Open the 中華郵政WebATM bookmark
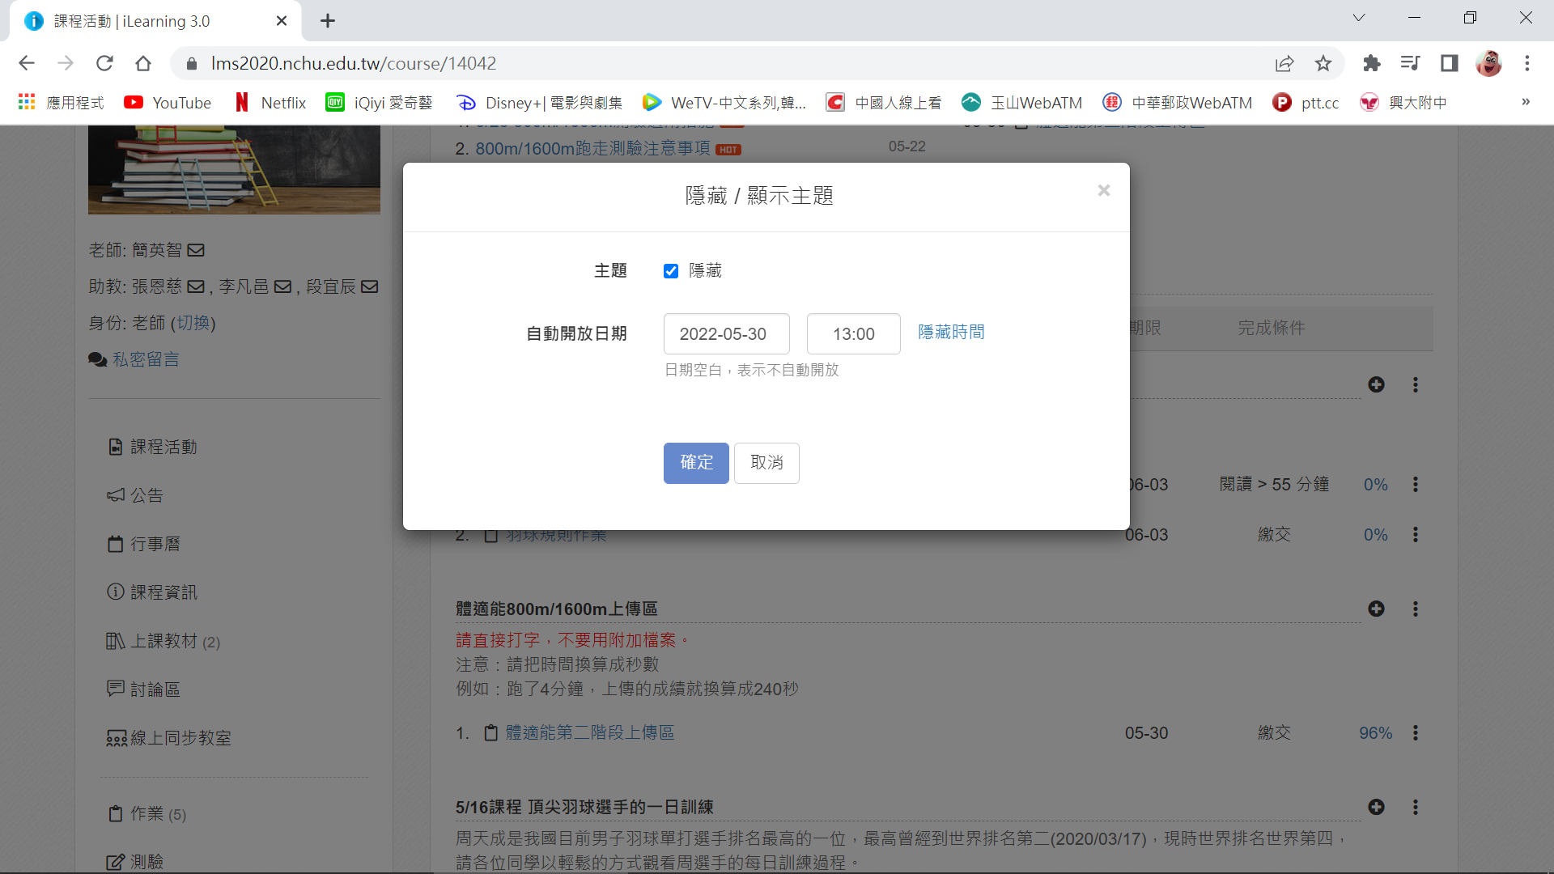The width and height of the screenshot is (1554, 874). point(1178,103)
